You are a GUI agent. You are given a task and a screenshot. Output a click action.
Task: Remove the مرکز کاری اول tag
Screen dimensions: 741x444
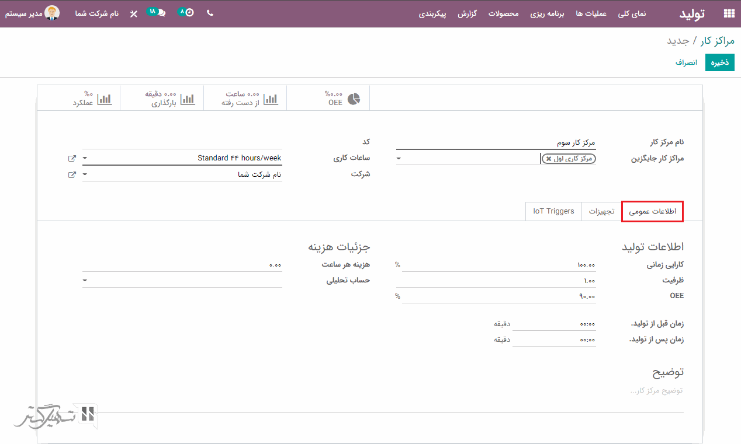point(549,159)
